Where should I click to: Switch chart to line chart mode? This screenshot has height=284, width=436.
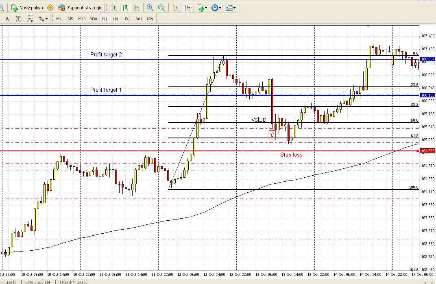click(137, 8)
